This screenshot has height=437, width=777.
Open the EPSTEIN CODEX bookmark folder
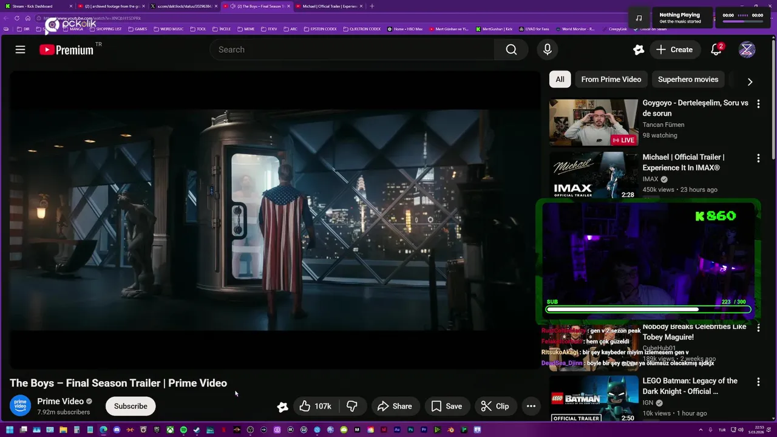point(320,29)
